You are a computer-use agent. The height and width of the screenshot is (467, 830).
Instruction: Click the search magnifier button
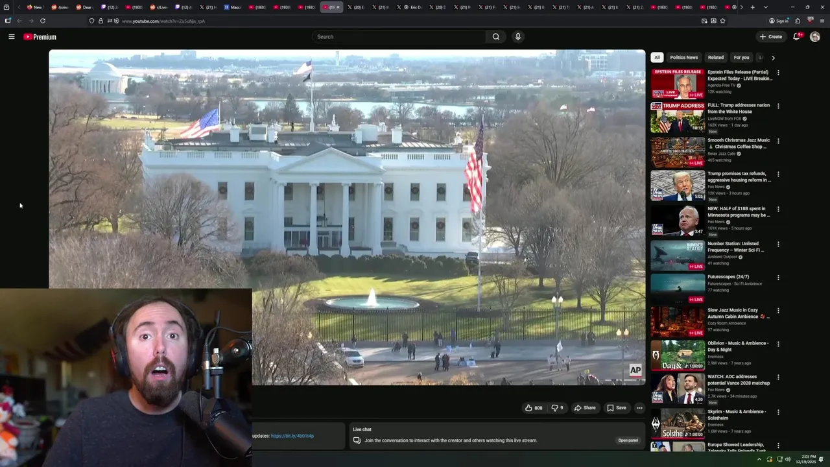(x=496, y=37)
